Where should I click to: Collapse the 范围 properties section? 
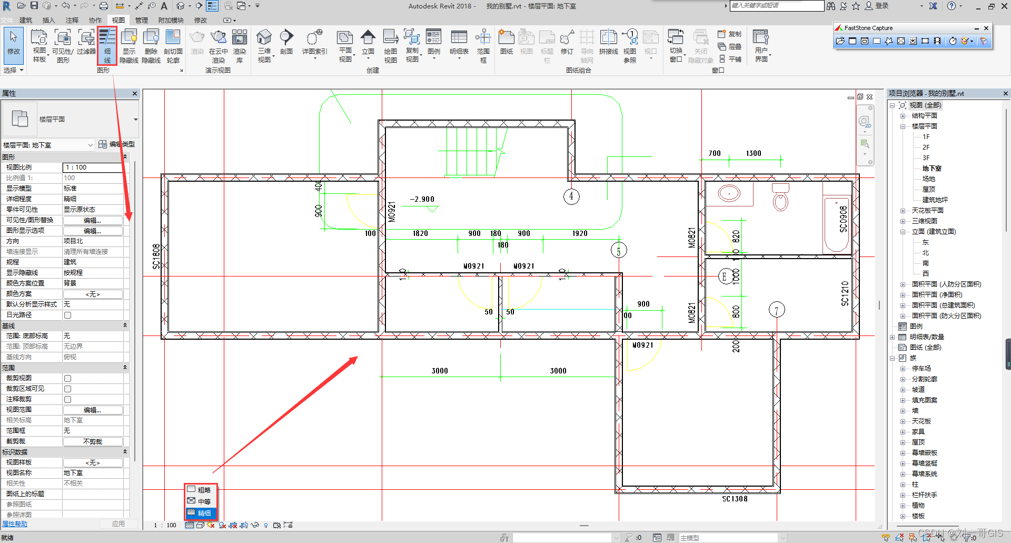click(125, 368)
